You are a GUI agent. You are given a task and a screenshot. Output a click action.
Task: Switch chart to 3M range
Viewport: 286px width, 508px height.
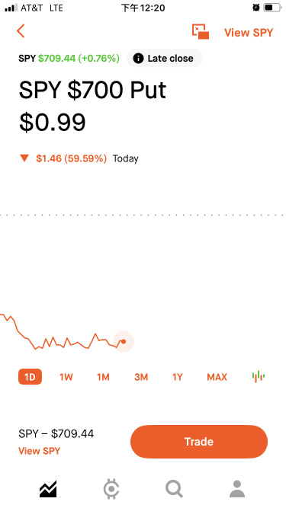(x=141, y=377)
